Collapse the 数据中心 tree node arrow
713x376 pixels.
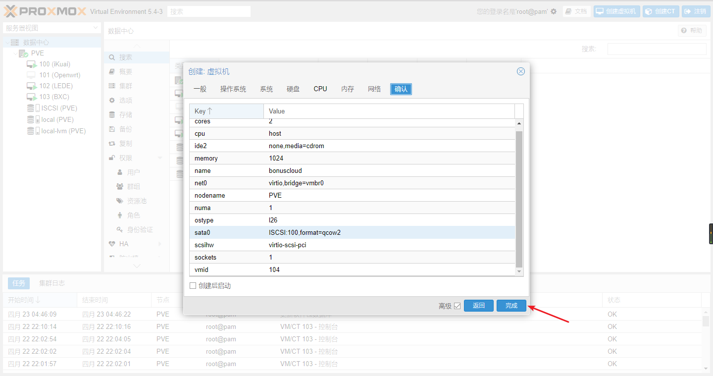click(x=6, y=43)
